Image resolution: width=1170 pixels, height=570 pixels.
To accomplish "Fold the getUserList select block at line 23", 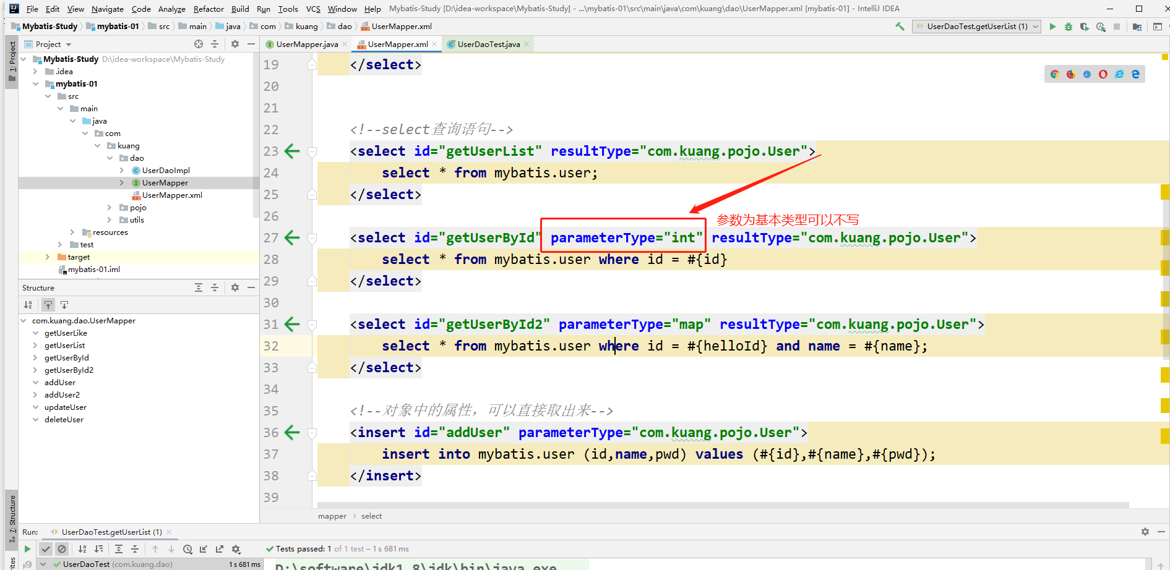I will pyautogui.click(x=312, y=151).
